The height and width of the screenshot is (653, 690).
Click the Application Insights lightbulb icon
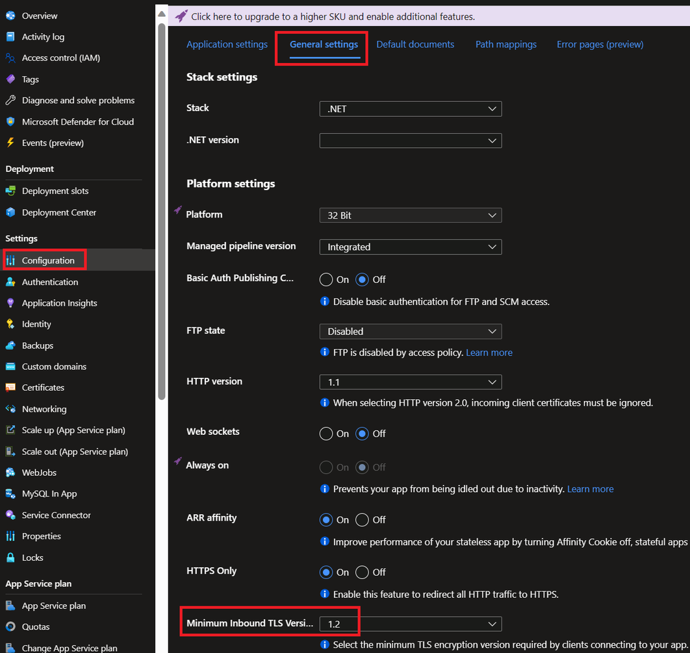click(x=10, y=303)
